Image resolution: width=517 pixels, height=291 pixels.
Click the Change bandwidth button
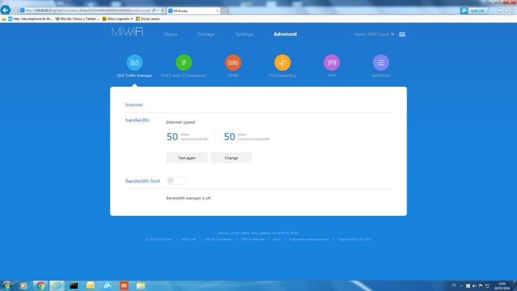231,158
